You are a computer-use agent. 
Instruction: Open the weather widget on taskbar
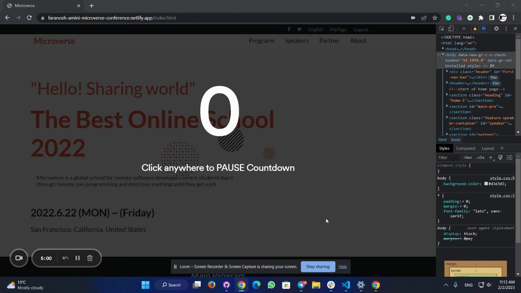tap(25, 285)
